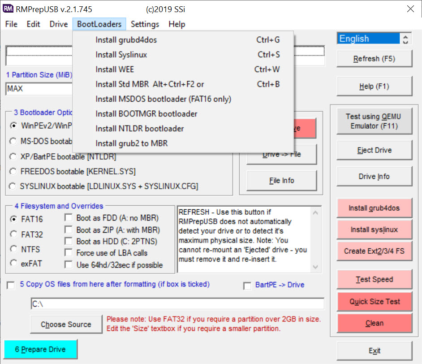The width and height of the screenshot is (422, 364).
Task: Click the cyan 6 Prepare Drive button
Action: (x=40, y=349)
